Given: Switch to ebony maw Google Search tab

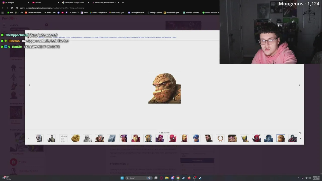Looking at the screenshot, I should 75,3.
